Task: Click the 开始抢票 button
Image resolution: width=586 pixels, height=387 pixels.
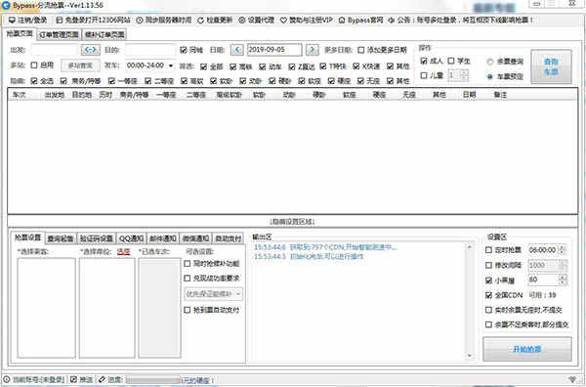Action: [527, 349]
